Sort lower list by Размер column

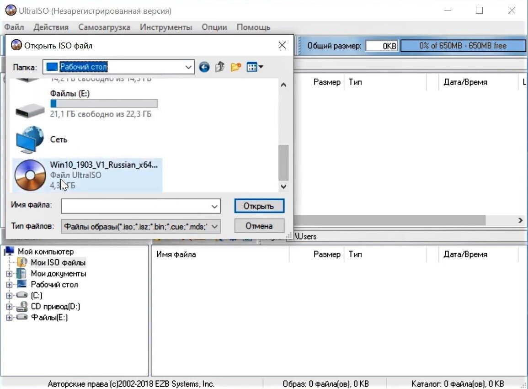[x=316, y=254]
